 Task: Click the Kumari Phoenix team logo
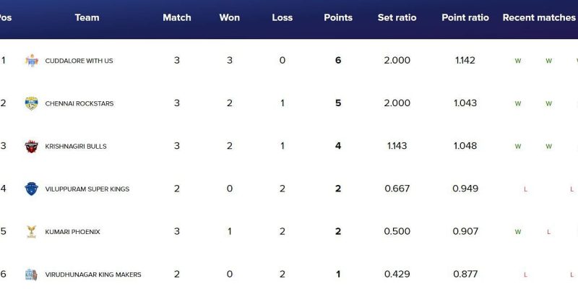click(31, 231)
